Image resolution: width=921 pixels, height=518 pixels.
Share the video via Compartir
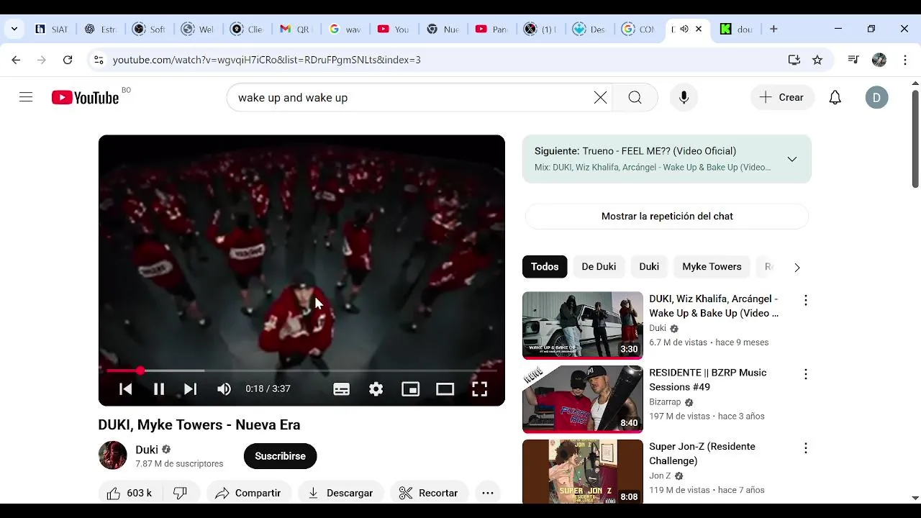click(x=248, y=493)
